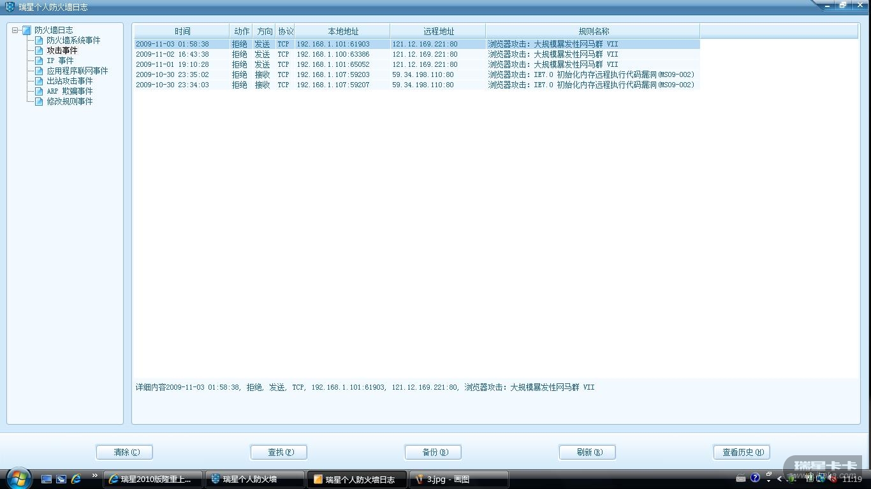
Task: Click the Show Desktop quick launch icon
Action: click(x=47, y=479)
